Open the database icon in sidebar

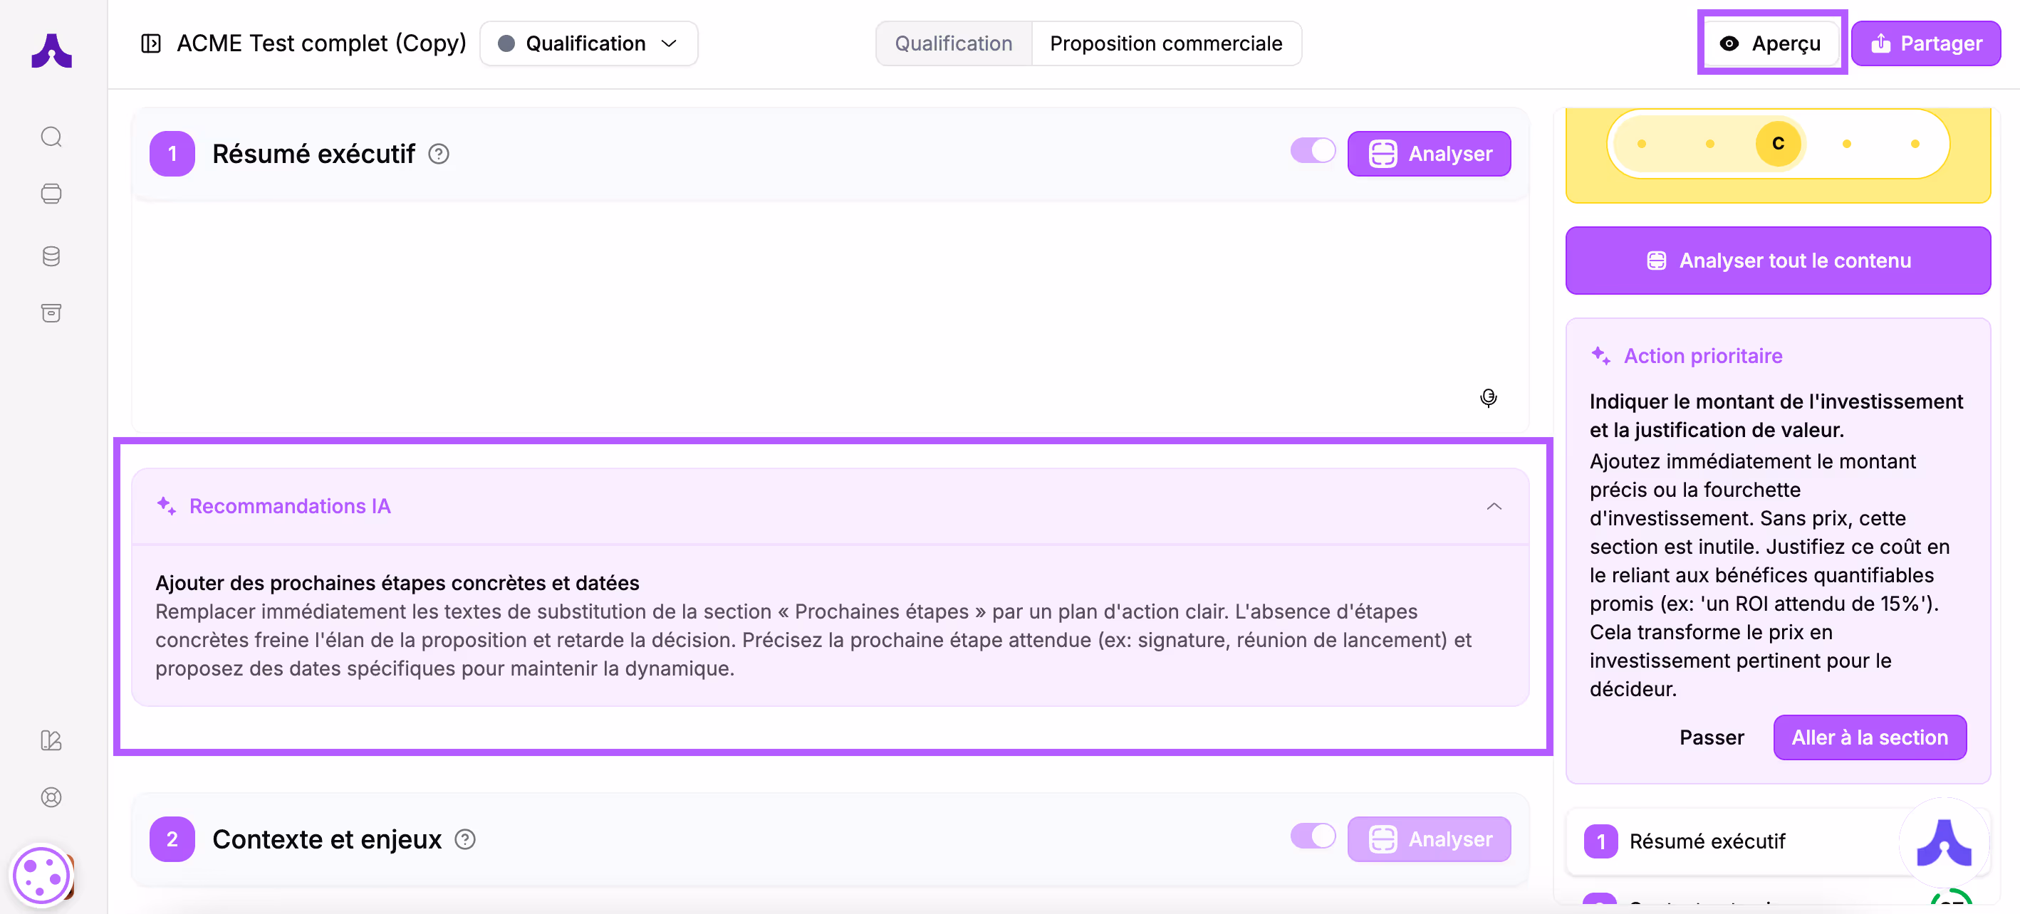(x=51, y=256)
